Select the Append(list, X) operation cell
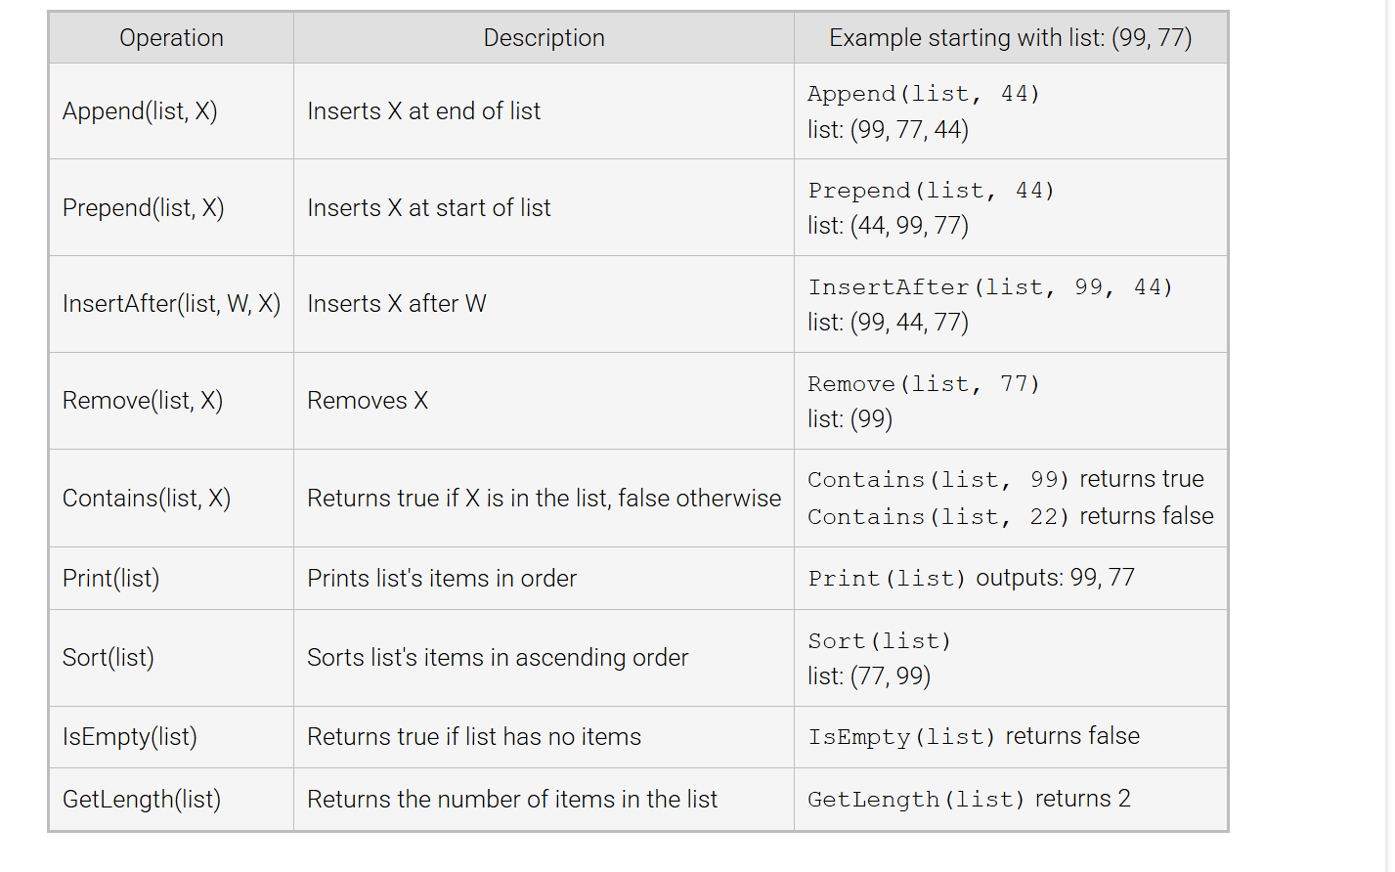Viewport: 1395px width, 872px height. click(140, 111)
